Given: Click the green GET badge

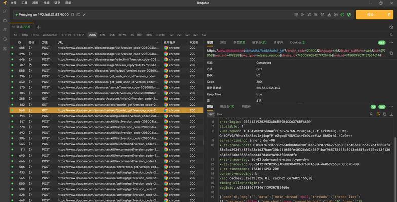Looking at the screenshot, I should pos(382,43).
